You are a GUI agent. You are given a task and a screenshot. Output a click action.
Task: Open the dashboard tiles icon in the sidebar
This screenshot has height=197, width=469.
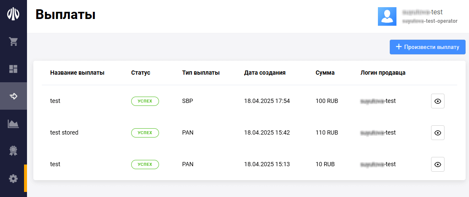(x=13, y=69)
